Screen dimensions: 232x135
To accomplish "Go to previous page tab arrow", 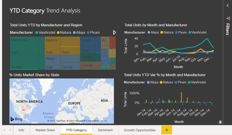I will [x=4, y=130].
